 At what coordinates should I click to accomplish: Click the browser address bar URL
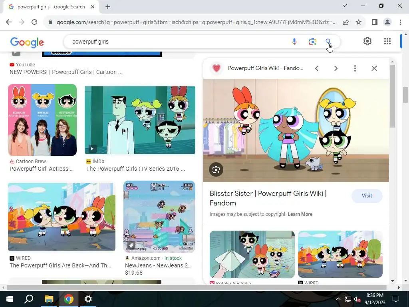point(197,22)
